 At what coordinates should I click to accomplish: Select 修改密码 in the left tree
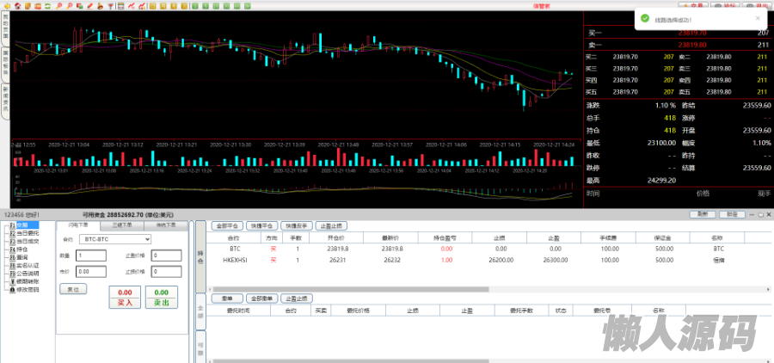(28, 289)
